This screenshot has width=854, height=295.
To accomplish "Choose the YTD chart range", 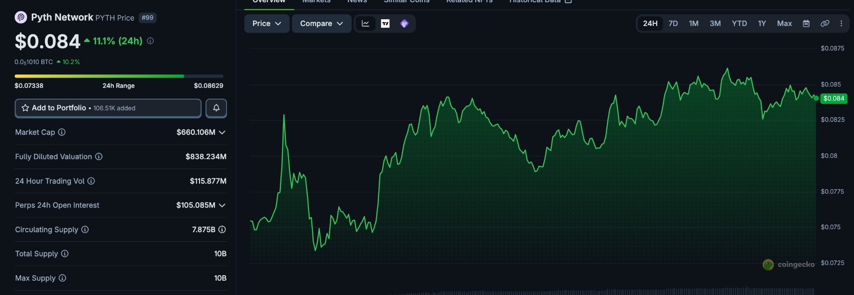I will [739, 23].
